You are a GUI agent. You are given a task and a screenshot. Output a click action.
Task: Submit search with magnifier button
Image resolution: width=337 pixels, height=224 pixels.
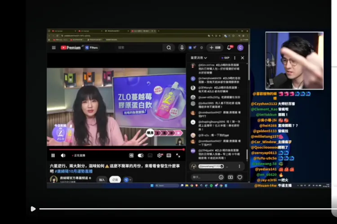[169, 47]
